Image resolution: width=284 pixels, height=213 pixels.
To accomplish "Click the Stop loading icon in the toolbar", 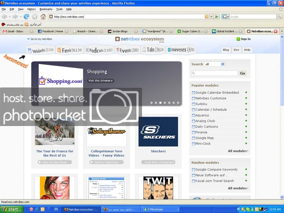I will pyautogui.click(x=34, y=17).
